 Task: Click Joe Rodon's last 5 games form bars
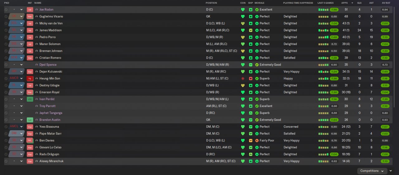click(323, 10)
